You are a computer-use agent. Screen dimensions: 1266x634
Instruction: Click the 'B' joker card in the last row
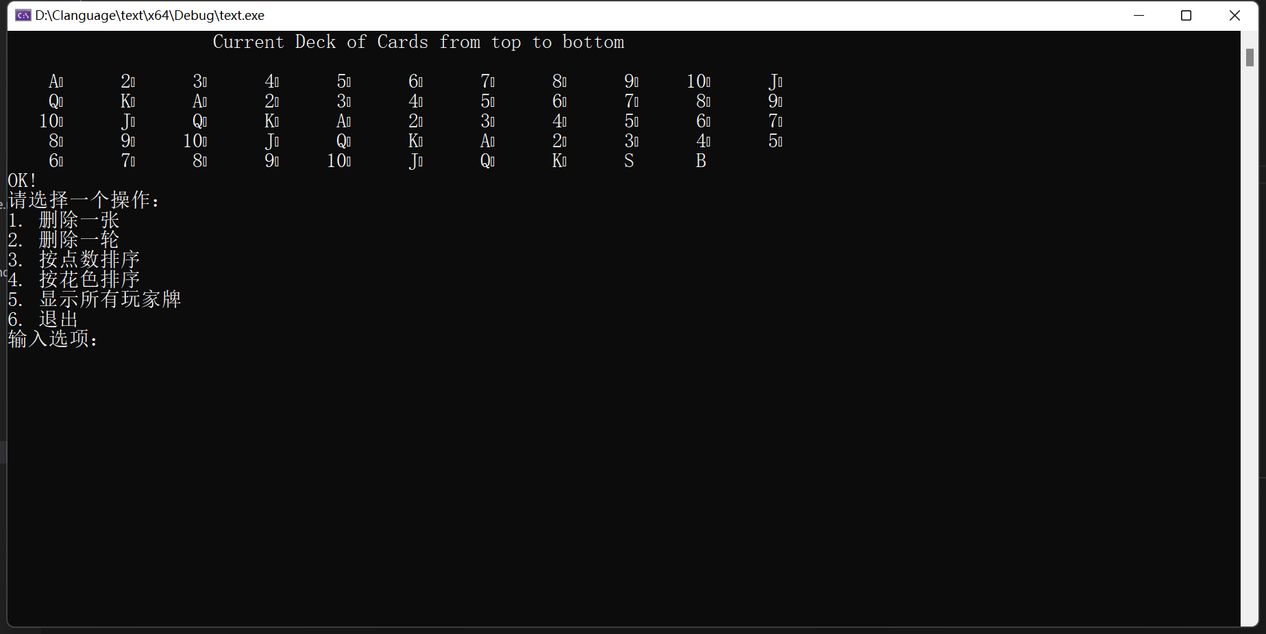(701, 161)
